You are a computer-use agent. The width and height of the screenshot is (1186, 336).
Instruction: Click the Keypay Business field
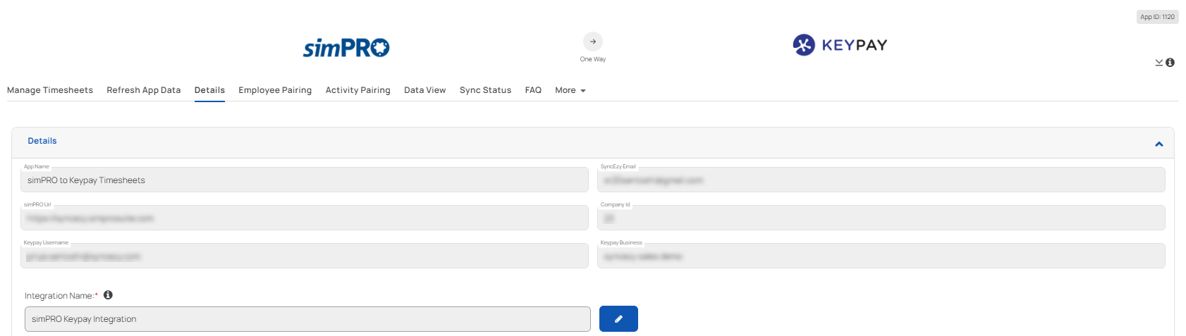click(881, 256)
